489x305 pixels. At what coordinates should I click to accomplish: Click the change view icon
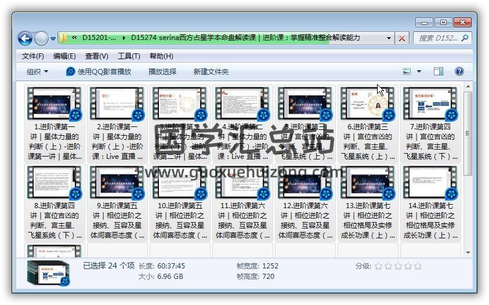[407, 72]
